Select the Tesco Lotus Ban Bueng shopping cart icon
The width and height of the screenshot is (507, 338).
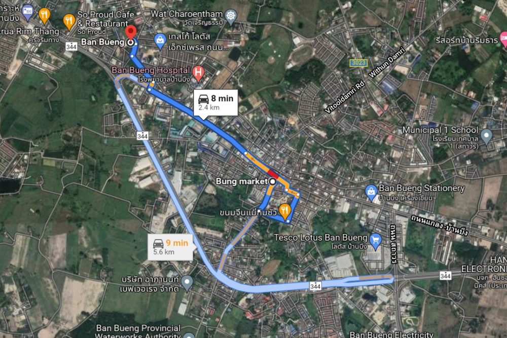click(375, 241)
